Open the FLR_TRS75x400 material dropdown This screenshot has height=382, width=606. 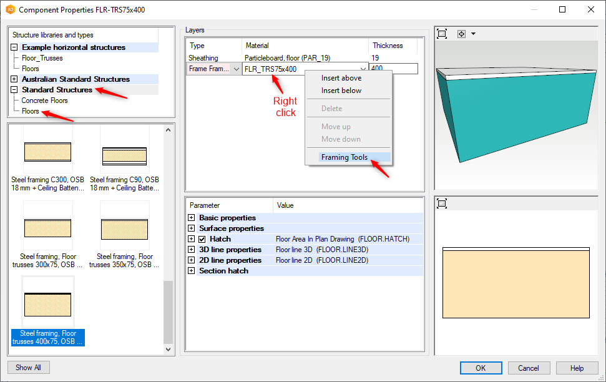pos(363,69)
